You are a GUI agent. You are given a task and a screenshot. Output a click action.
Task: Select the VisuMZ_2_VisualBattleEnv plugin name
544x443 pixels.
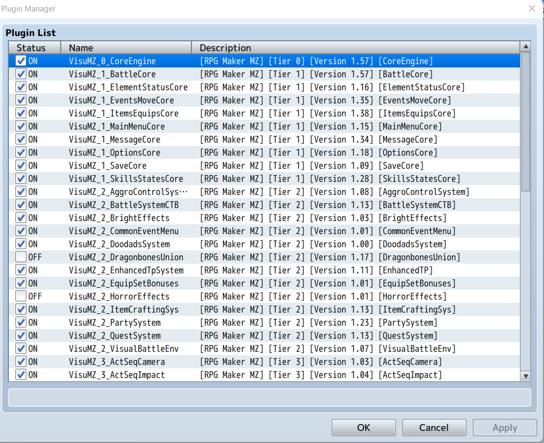pos(123,349)
